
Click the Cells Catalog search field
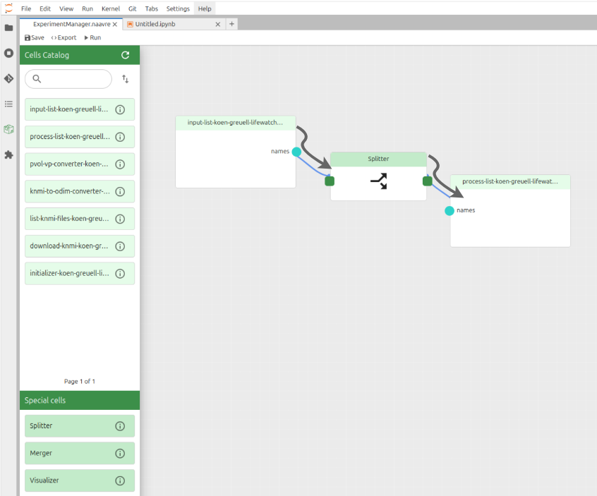(68, 79)
